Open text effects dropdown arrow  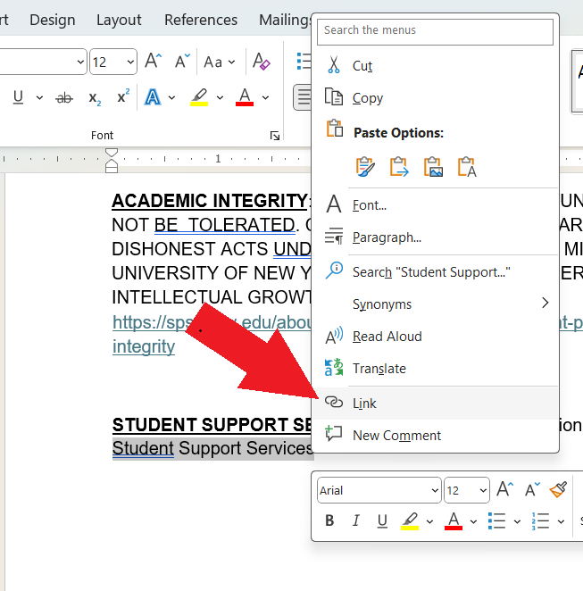point(171,98)
